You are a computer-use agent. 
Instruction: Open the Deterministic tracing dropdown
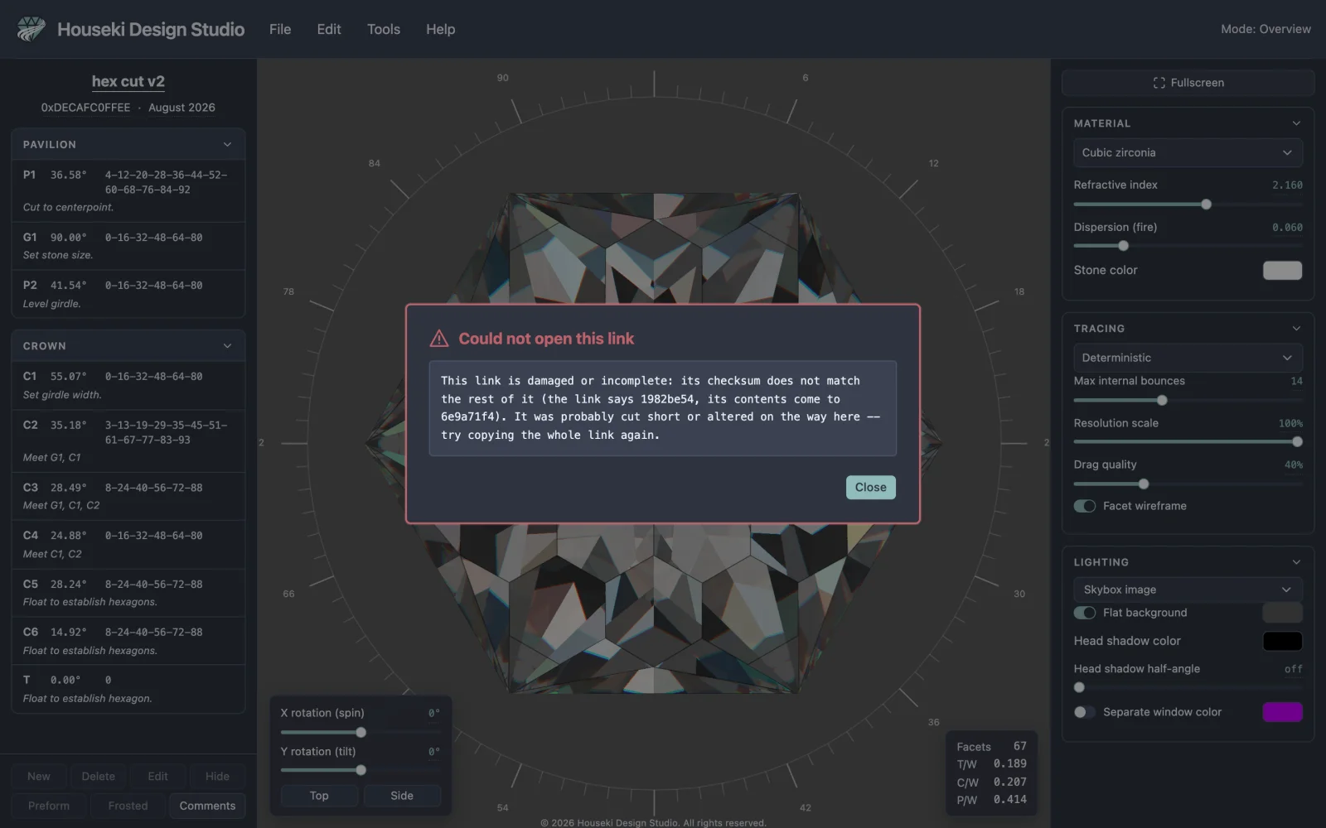[1188, 358]
